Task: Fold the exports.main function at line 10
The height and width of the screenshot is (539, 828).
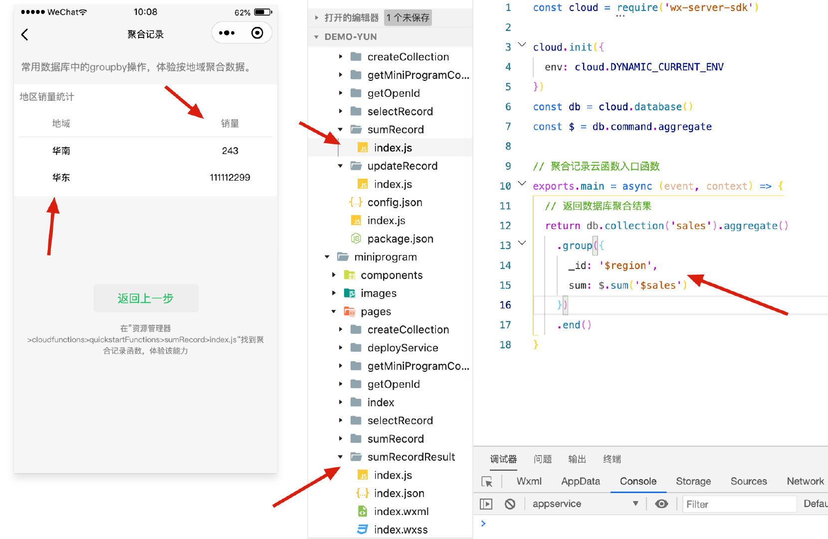Action: click(x=522, y=184)
